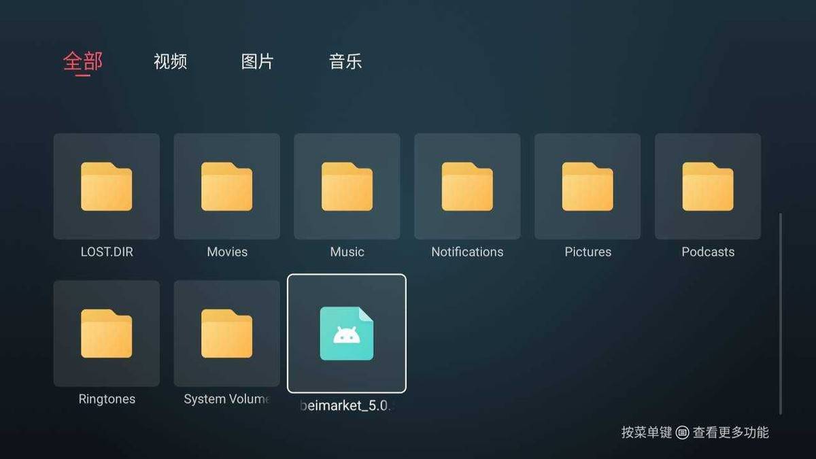Screen dimensions: 816x459
Task: Open the Podcasts folder icon
Action: tap(708, 186)
